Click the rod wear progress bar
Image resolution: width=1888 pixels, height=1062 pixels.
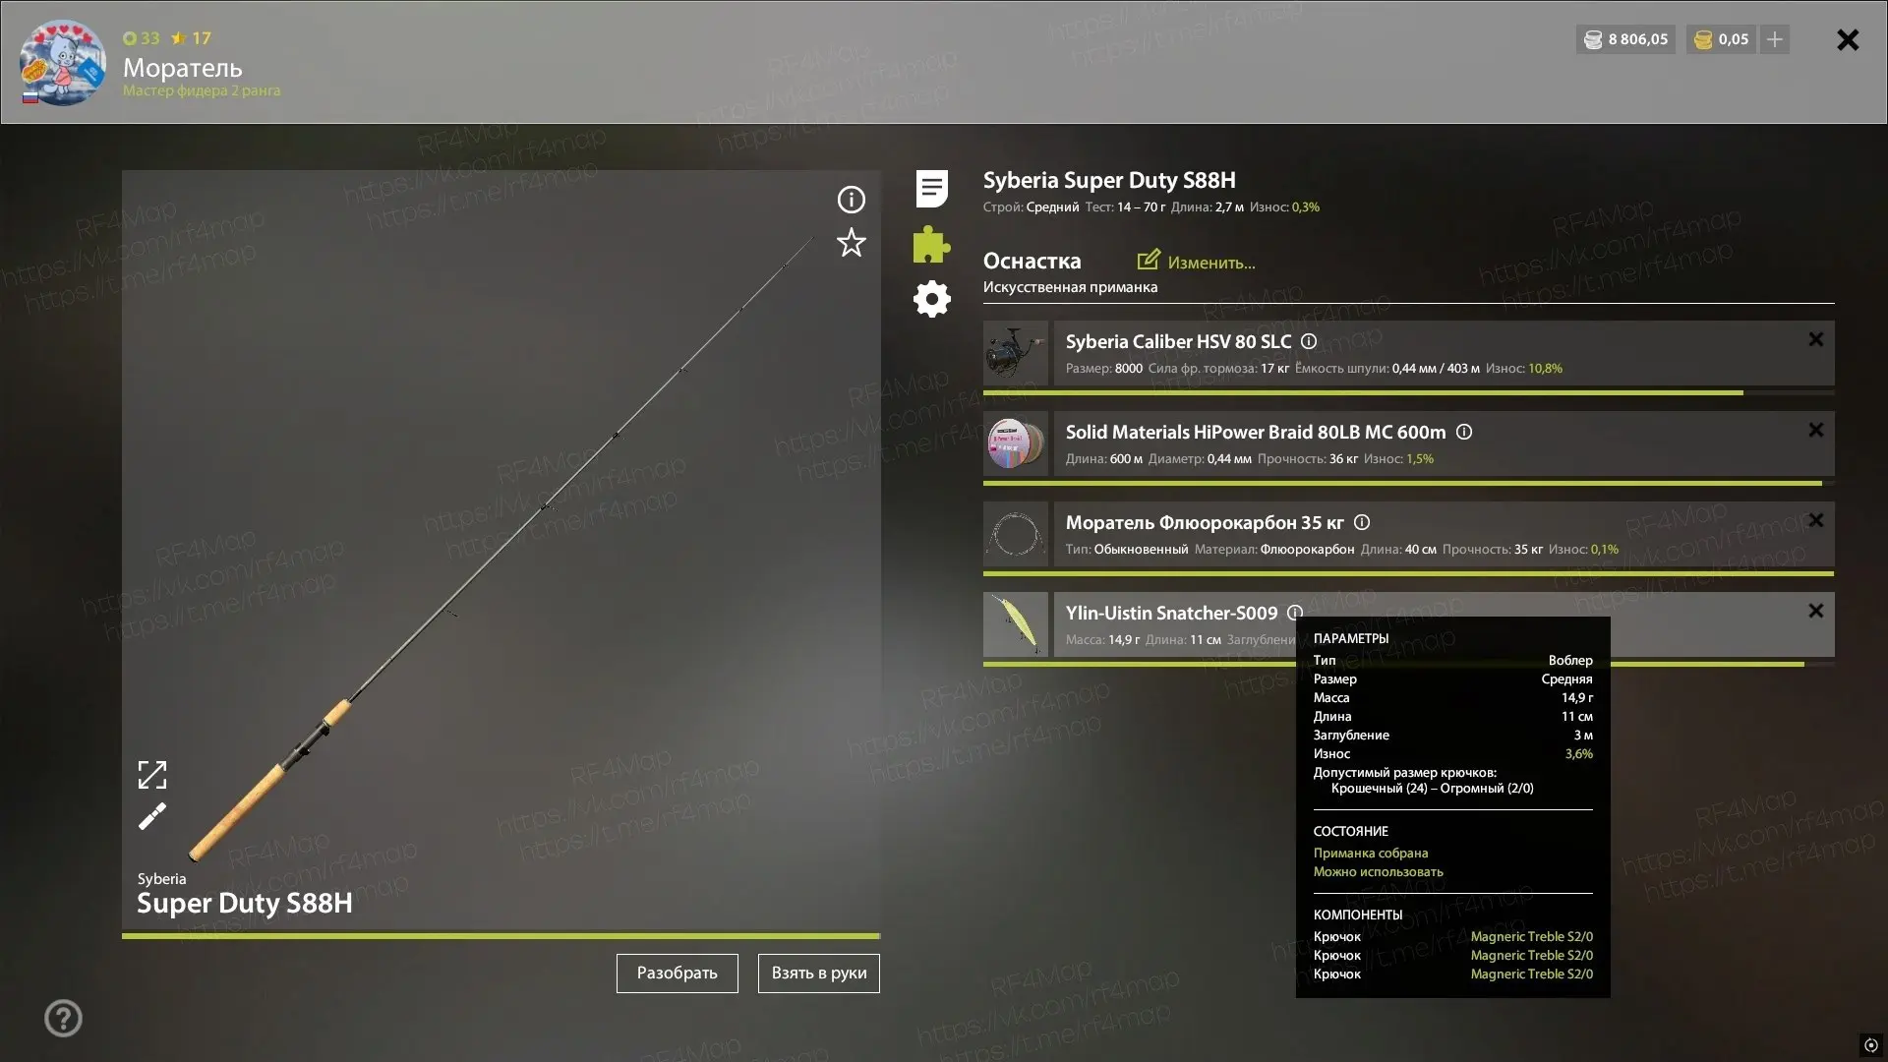(x=501, y=936)
